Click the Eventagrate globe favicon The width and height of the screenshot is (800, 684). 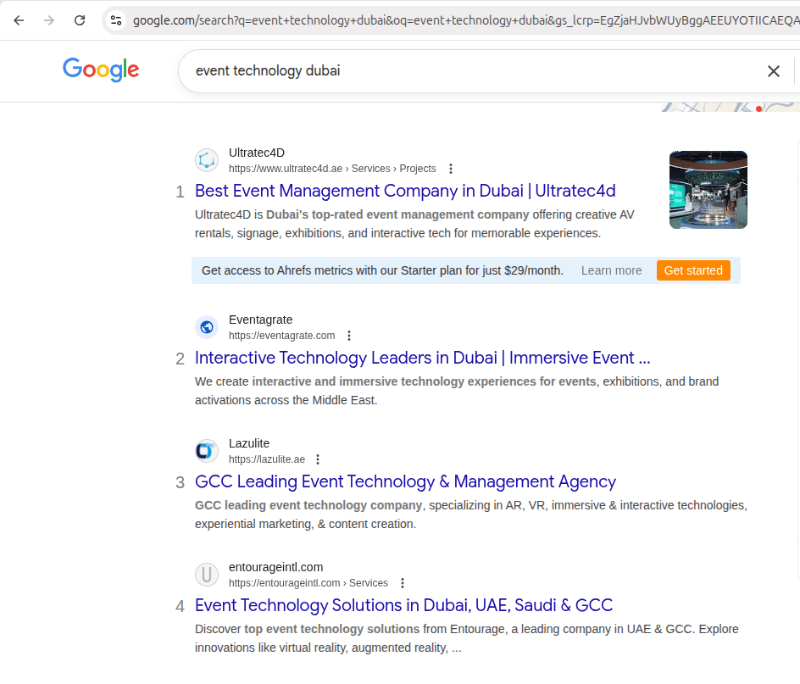click(x=206, y=326)
